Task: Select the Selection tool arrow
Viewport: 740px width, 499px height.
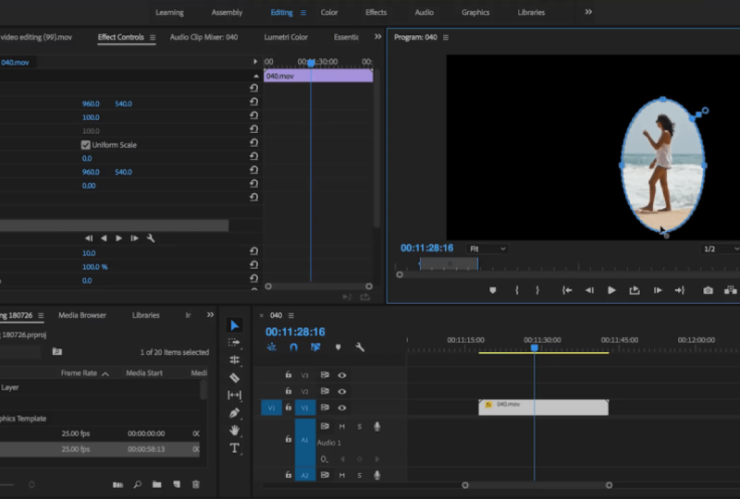Action: pos(235,325)
